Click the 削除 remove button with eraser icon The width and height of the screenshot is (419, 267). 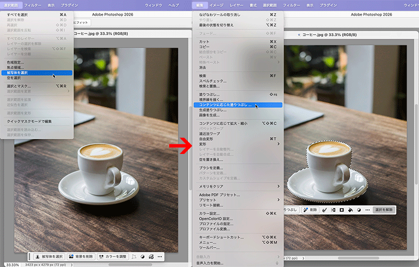pos(310,209)
